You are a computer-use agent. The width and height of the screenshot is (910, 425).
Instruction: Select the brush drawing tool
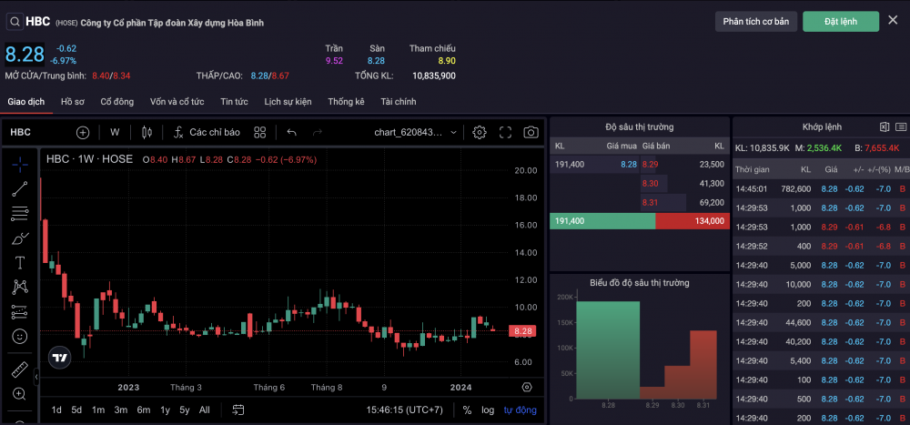[x=20, y=238]
